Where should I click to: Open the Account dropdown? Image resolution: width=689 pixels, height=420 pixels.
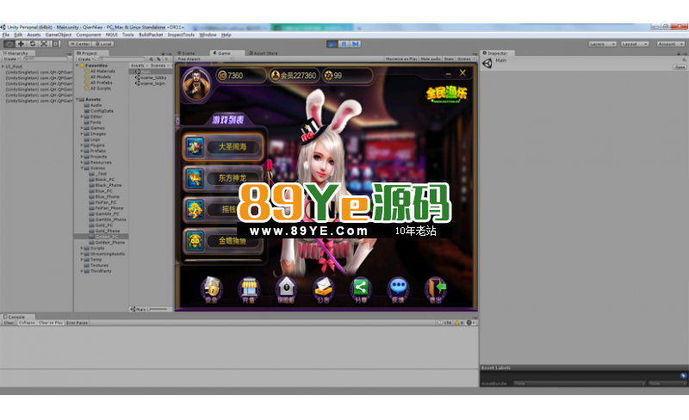tap(671, 44)
